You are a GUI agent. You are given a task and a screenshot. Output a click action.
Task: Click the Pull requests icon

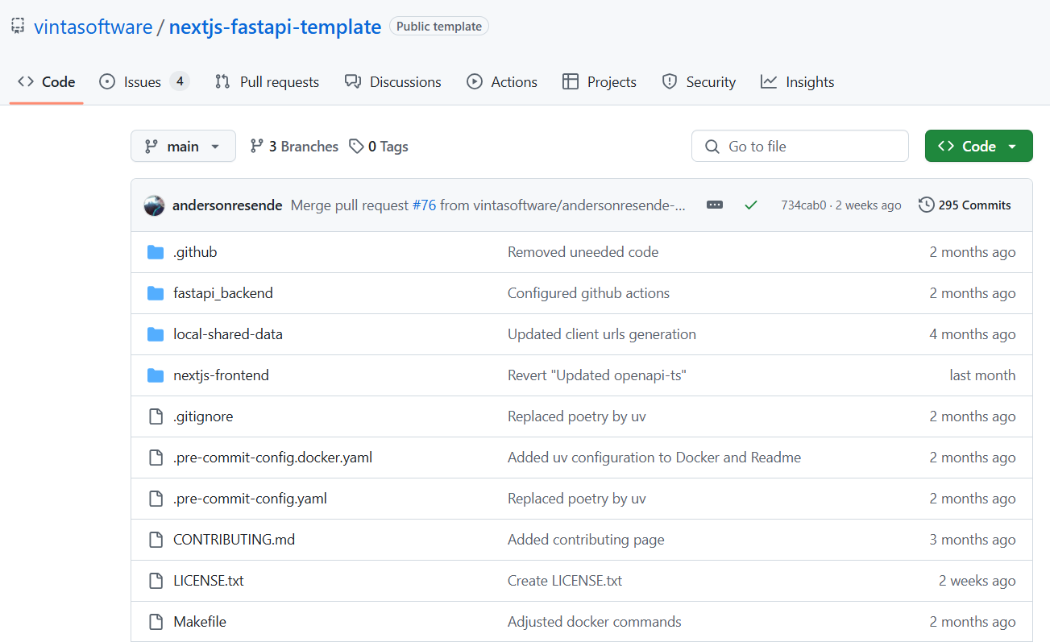(222, 82)
